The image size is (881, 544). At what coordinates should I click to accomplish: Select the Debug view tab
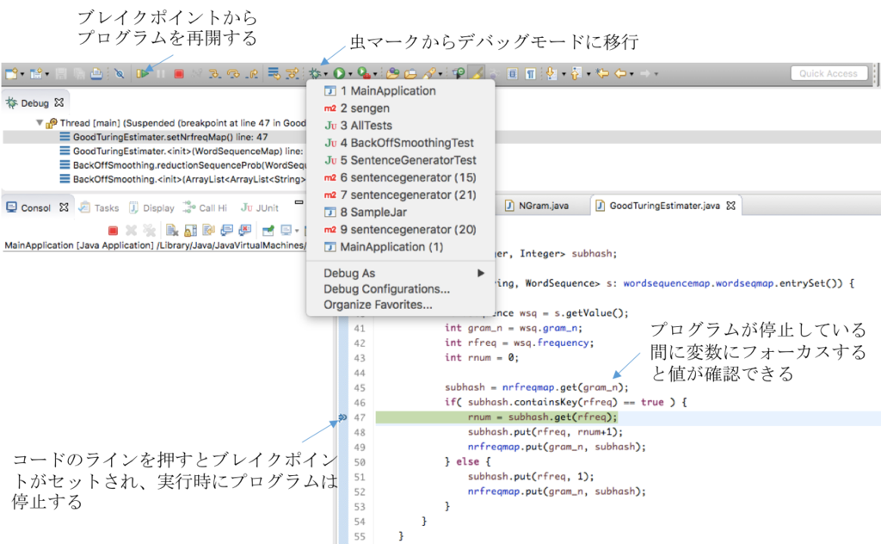[34, 103]
